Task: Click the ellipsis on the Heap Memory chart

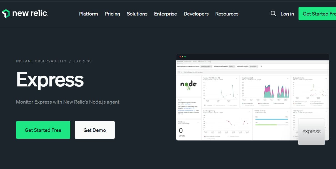Action: [x=287, y=78]
